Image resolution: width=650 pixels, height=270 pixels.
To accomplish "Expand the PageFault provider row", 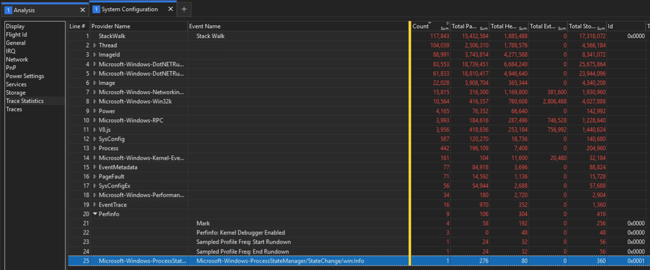I will pyautogui.click(x=95, y=176).
